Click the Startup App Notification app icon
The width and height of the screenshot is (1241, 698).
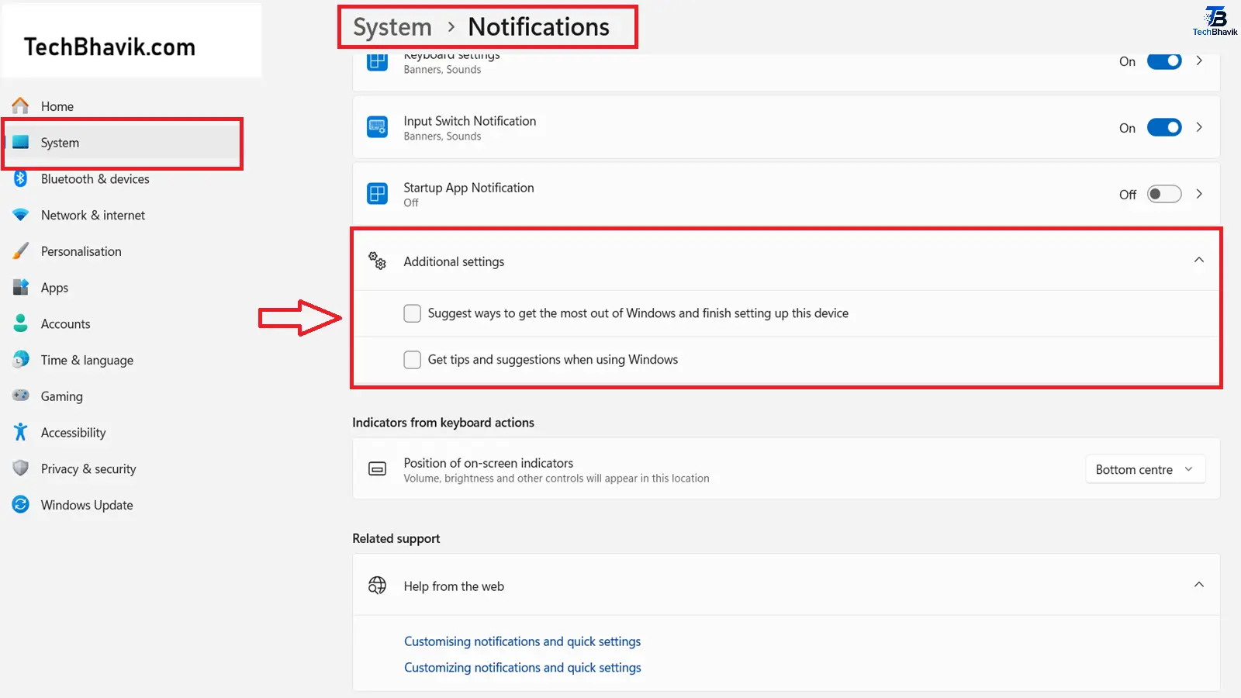coord(378,194)
